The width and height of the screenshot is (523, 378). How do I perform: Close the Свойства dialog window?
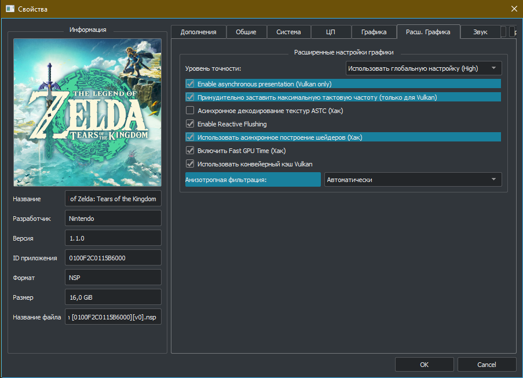tap(514, 9)
